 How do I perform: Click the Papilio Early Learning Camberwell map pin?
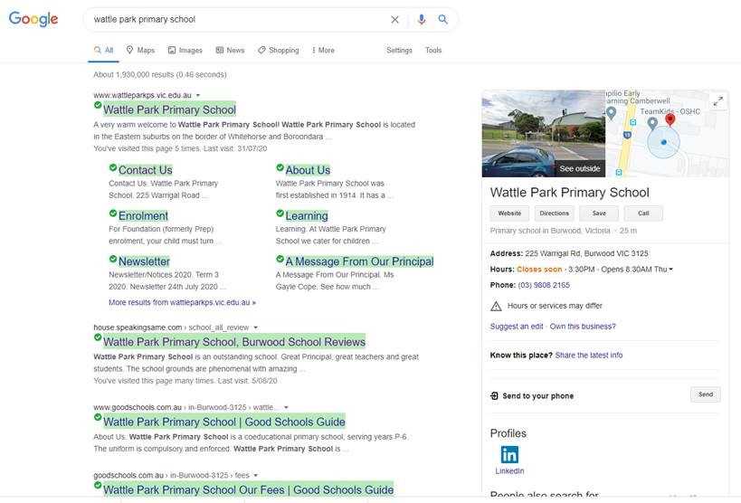pos(611,112)
